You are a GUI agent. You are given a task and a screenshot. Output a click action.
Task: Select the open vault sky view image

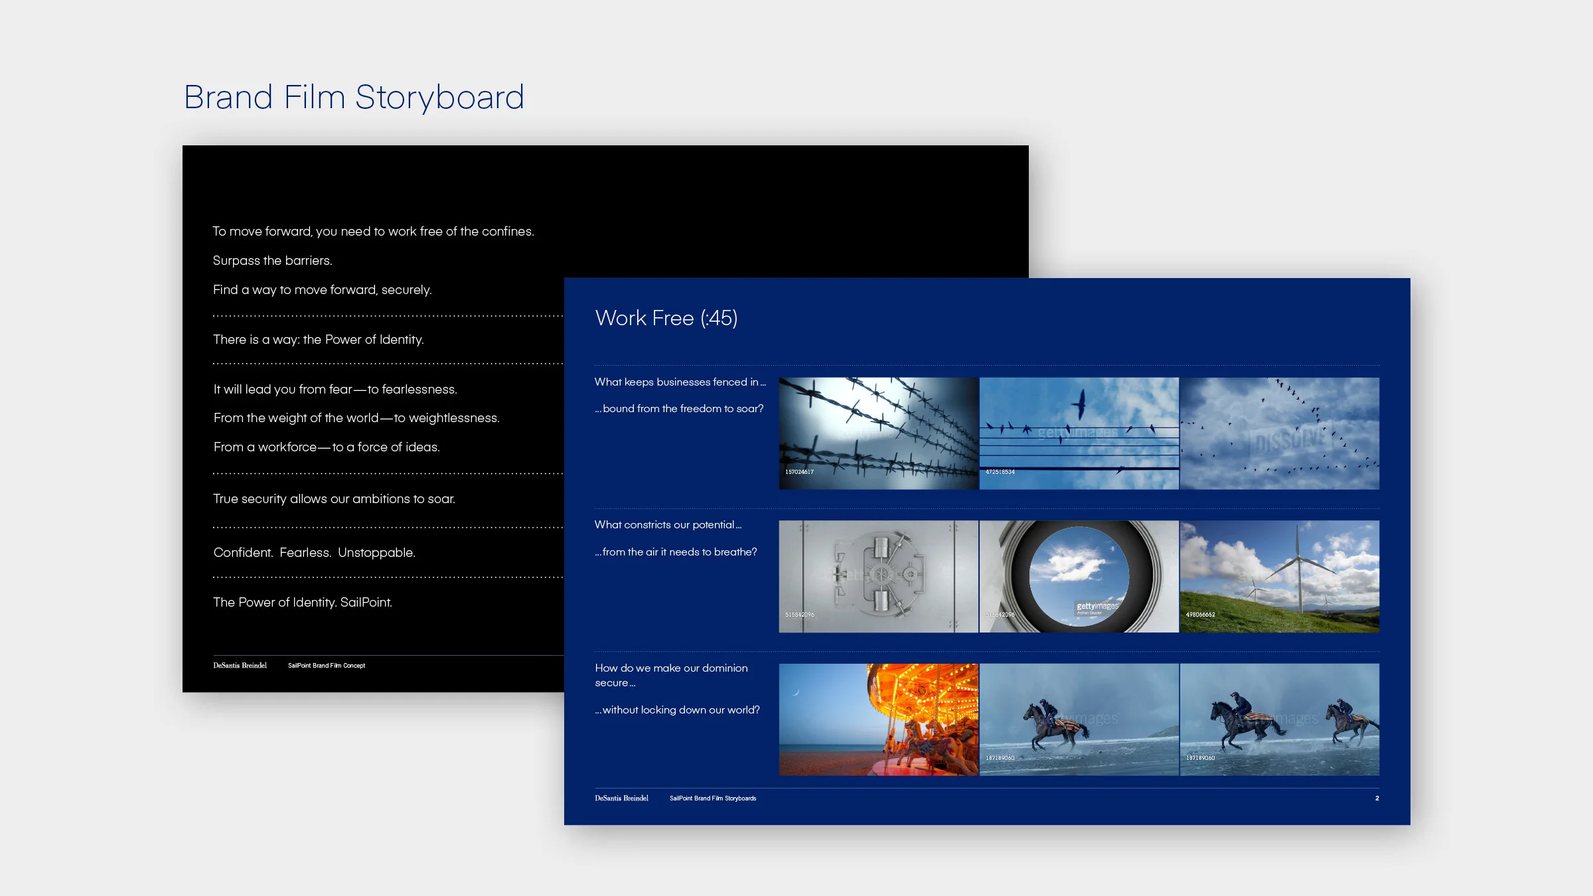[x=1079, y=576]
